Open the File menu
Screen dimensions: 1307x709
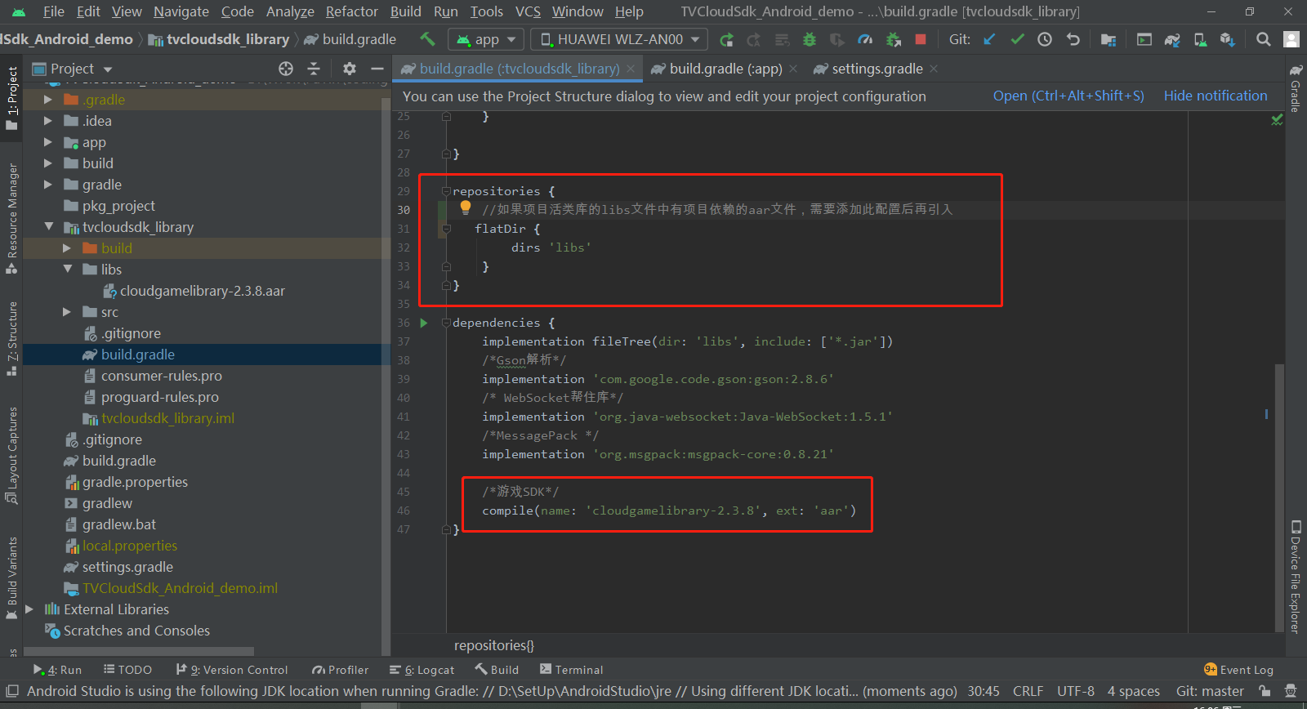click(53, 11)
